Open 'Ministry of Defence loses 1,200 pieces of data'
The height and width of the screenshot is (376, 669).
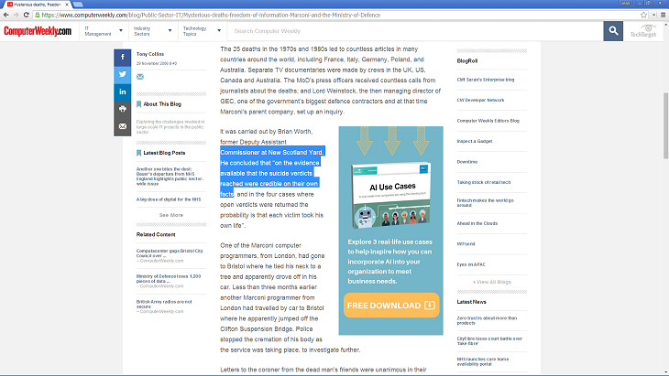(169, 278)
